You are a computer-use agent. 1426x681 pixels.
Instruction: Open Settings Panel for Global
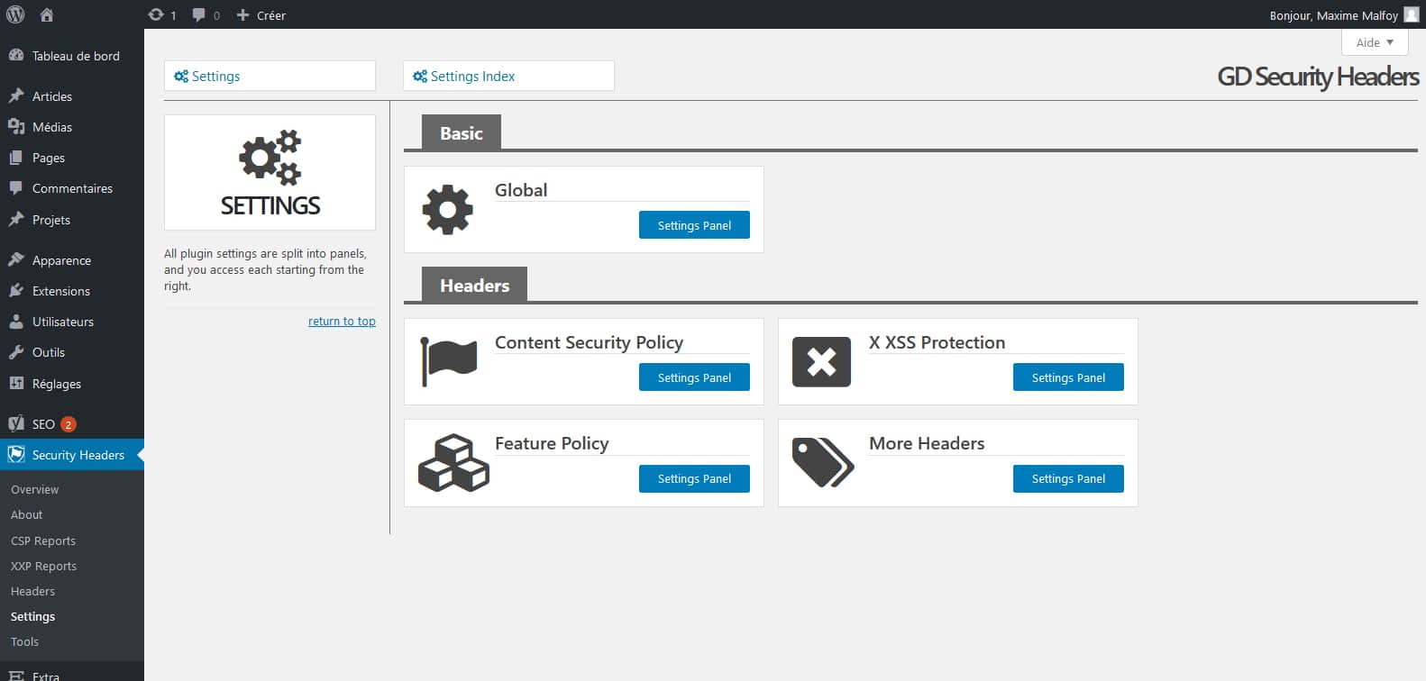click(x=694, y=225)
